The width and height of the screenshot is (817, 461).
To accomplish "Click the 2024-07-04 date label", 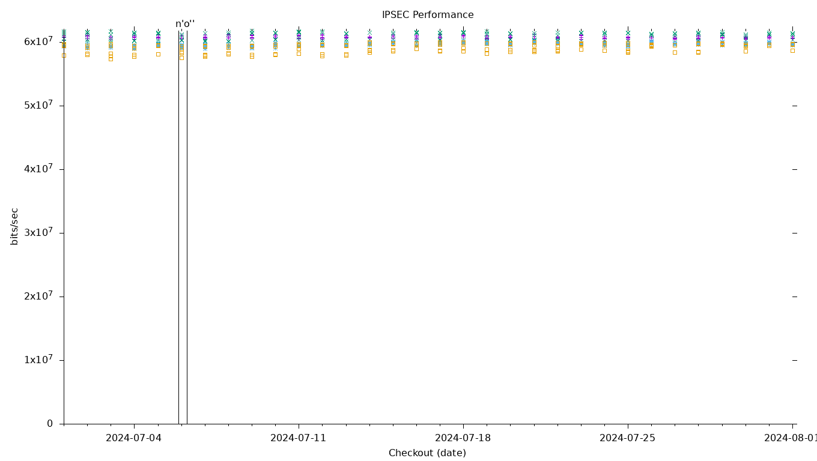I will (x=134, y=438).
